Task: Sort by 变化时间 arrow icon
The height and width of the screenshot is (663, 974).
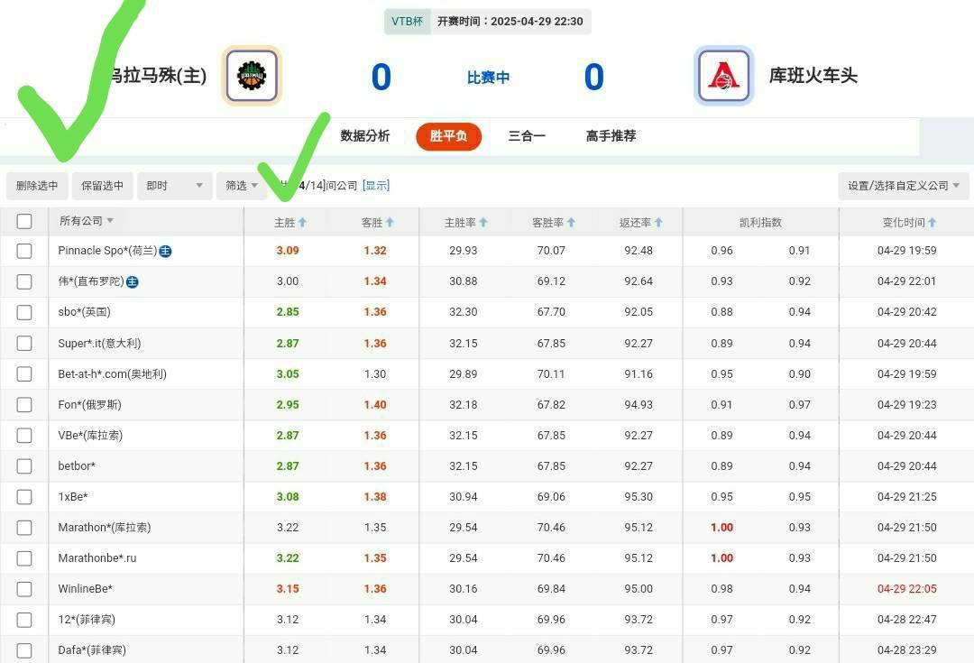Action: click(x=933, y=223)
